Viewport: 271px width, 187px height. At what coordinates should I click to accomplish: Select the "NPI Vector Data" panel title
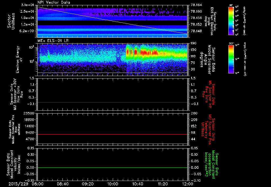(x=54, y=2)
